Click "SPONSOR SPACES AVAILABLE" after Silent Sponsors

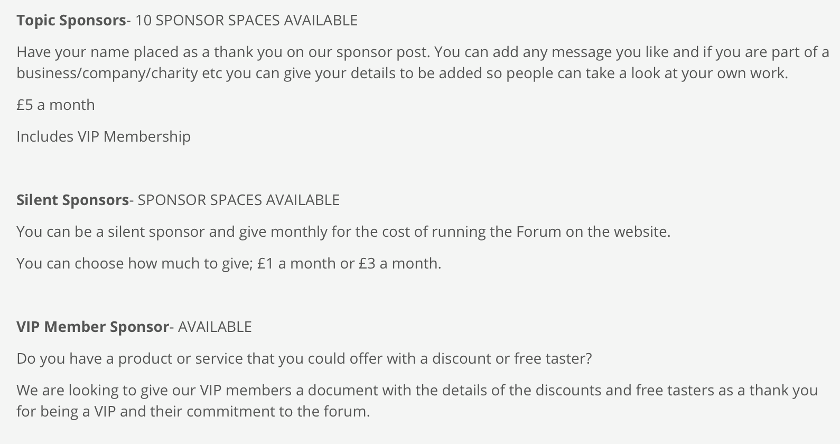(x=239, y=200)
